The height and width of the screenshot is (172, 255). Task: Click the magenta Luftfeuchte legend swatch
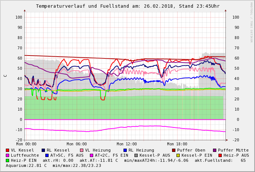click(8, 155)
